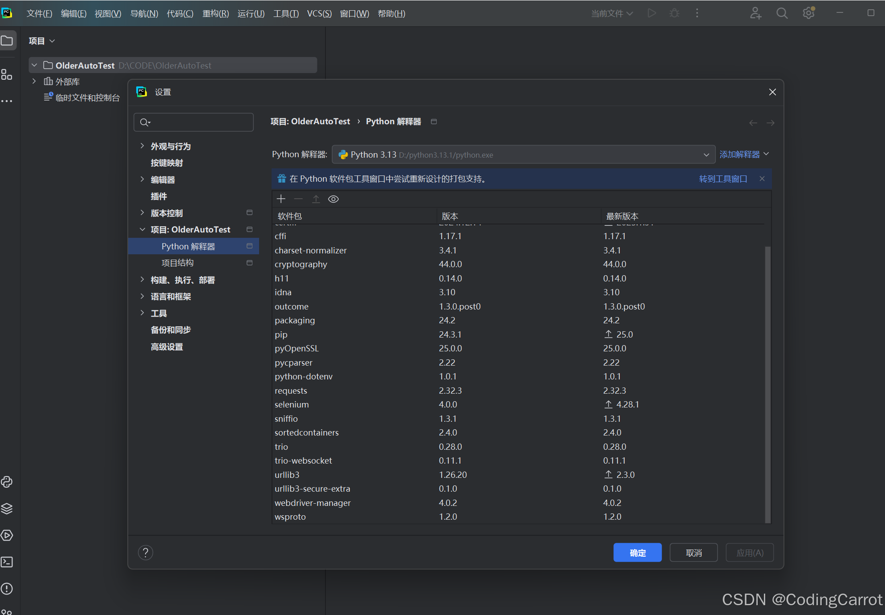This screenshot has height=615, width=885.
Task: Uninstall package with minus icon
Action: tap(298, 199)
